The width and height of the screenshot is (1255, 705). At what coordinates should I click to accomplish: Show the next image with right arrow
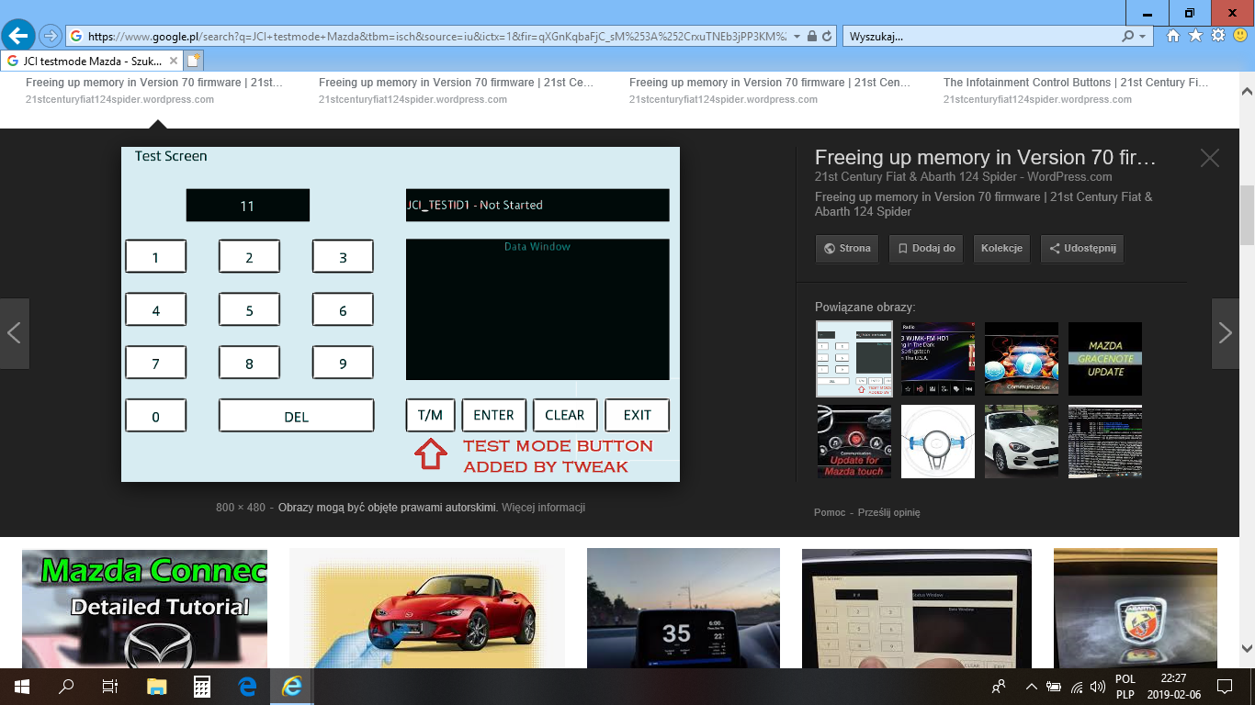[x=1225, y=334]
